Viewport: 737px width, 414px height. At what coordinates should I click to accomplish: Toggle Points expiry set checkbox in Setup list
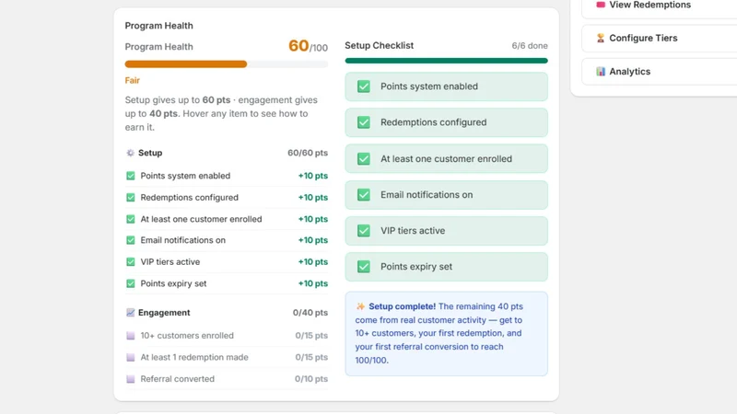pos(130,283)
